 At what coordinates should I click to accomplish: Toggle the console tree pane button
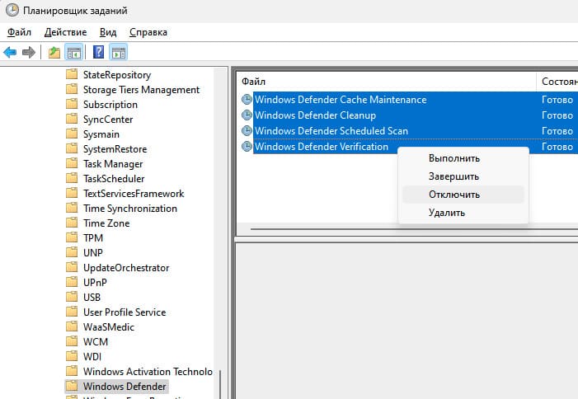coord(73,53)
